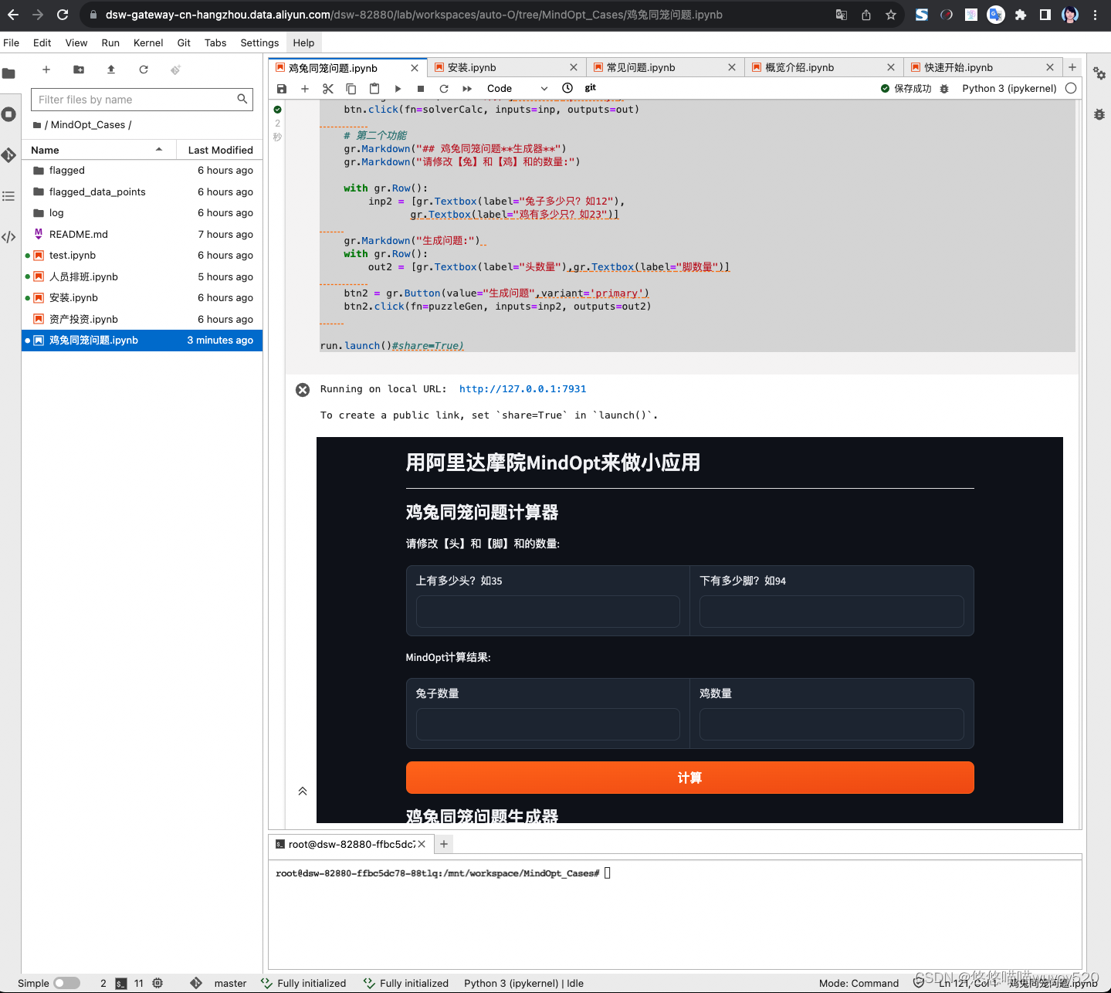Open the table of contents sidebar

(9, 196)
